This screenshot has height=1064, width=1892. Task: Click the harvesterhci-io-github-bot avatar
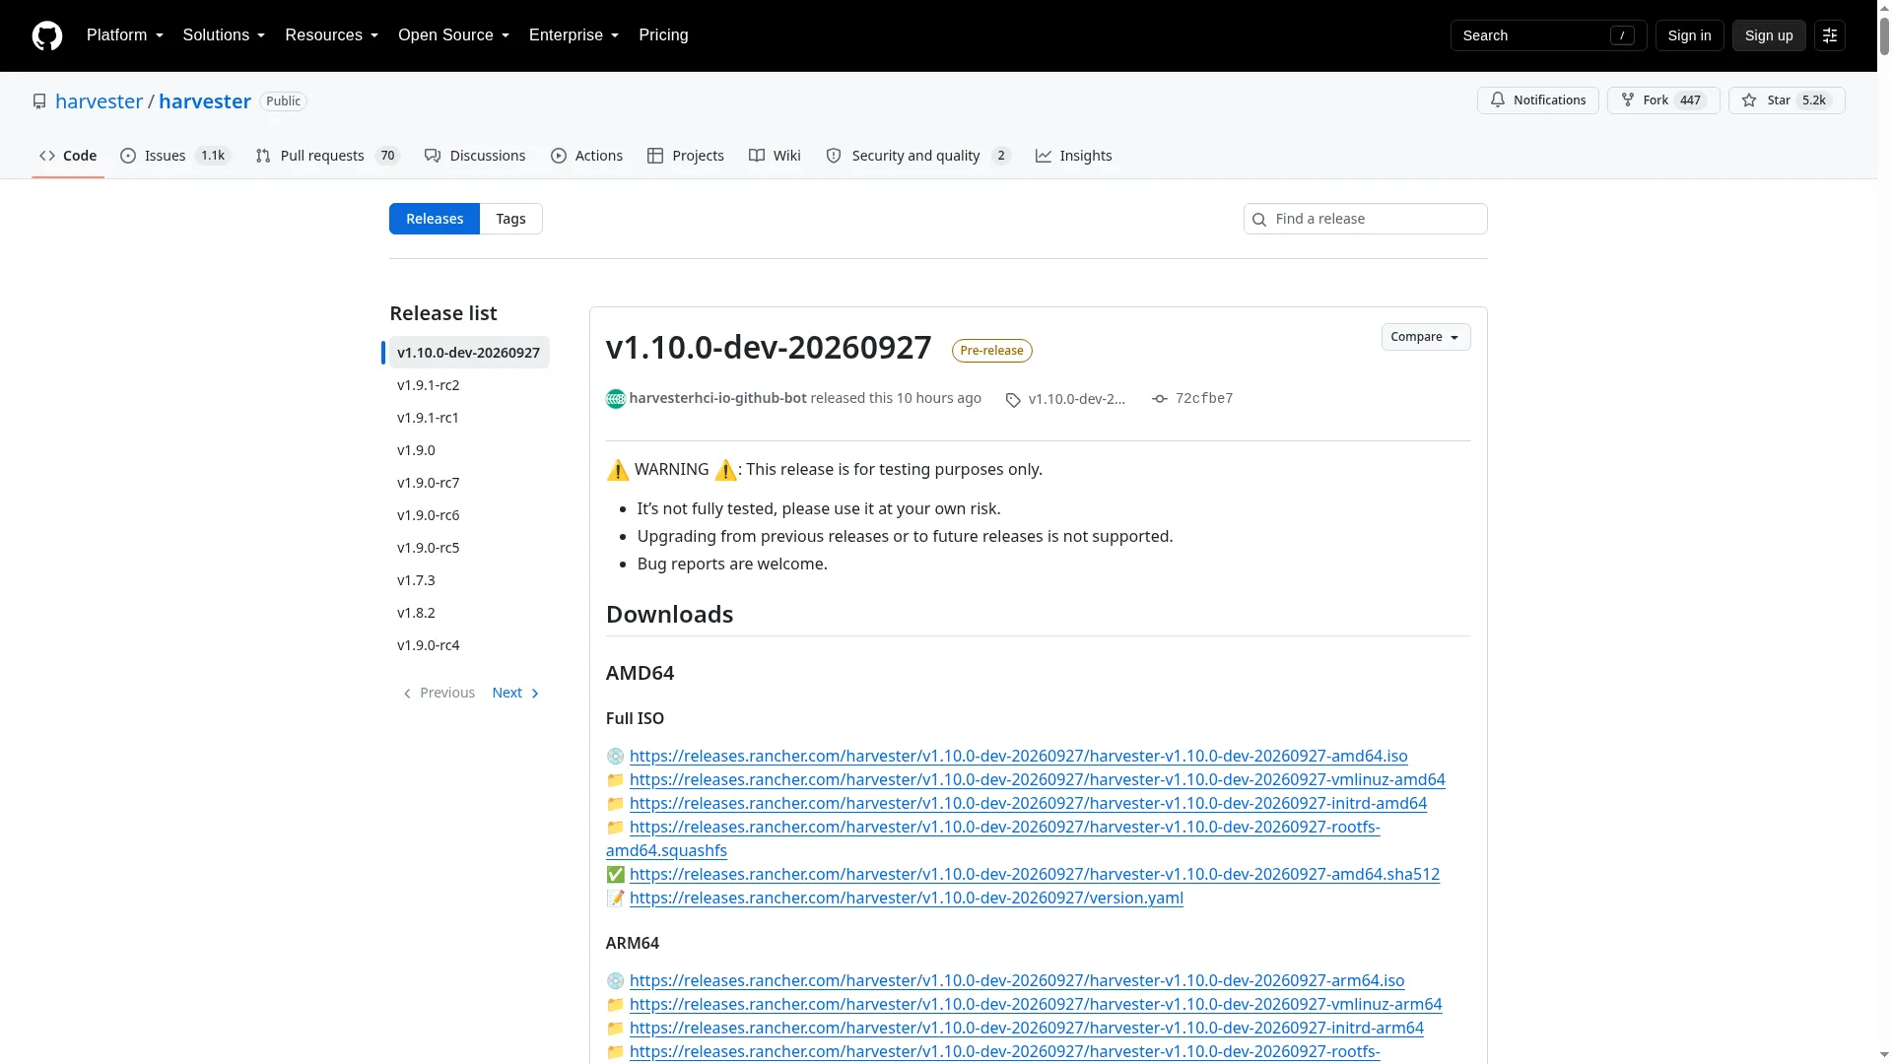(x=616, y=399)
